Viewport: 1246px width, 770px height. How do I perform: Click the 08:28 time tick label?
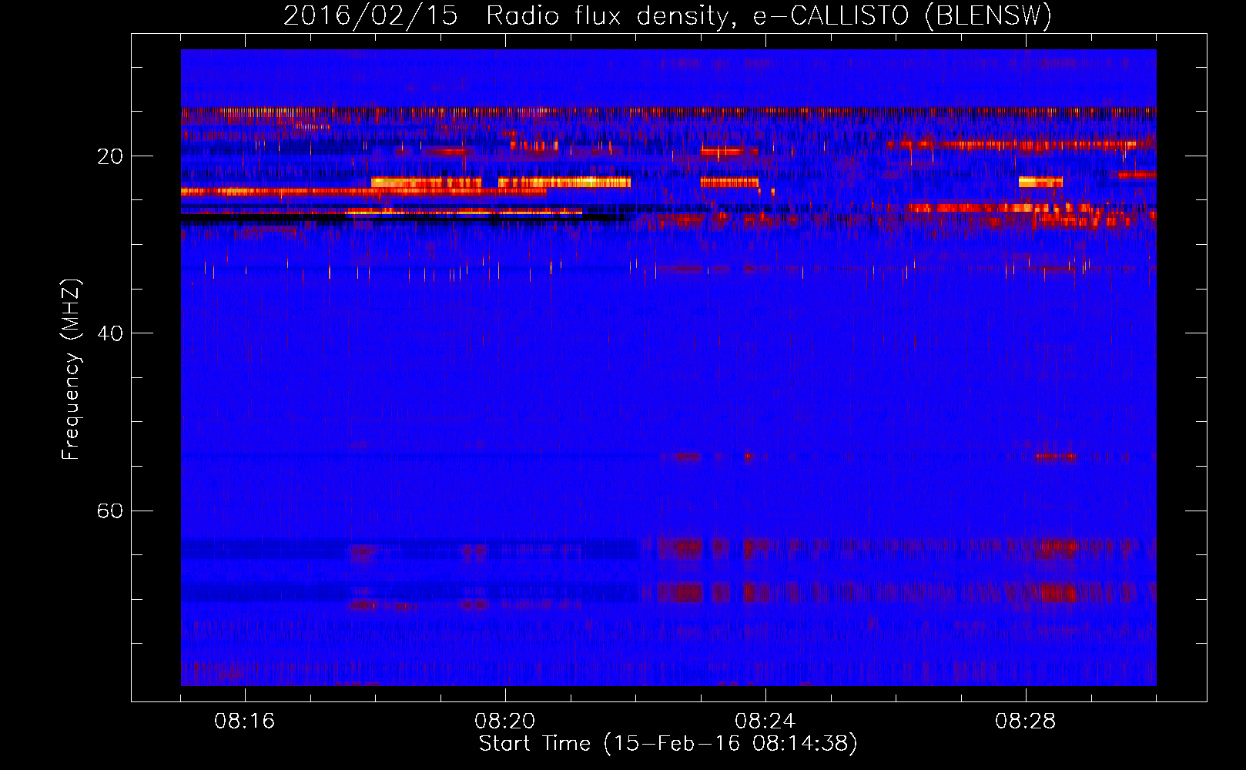[1026, 721]
